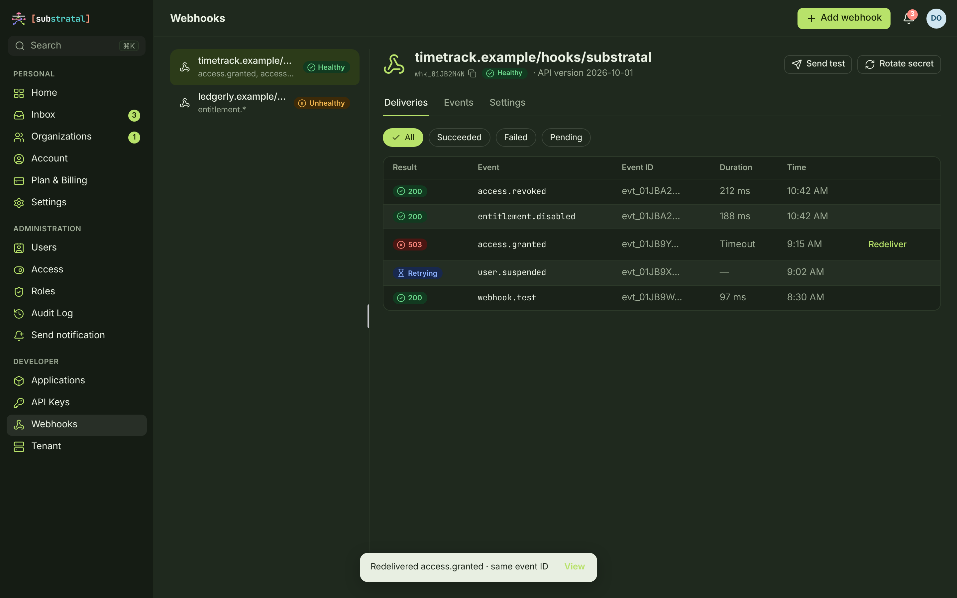Image resolution: width=957 pixels, height=598 pixels.
Task: Click Send test button
Action: (x=818, y=64)
